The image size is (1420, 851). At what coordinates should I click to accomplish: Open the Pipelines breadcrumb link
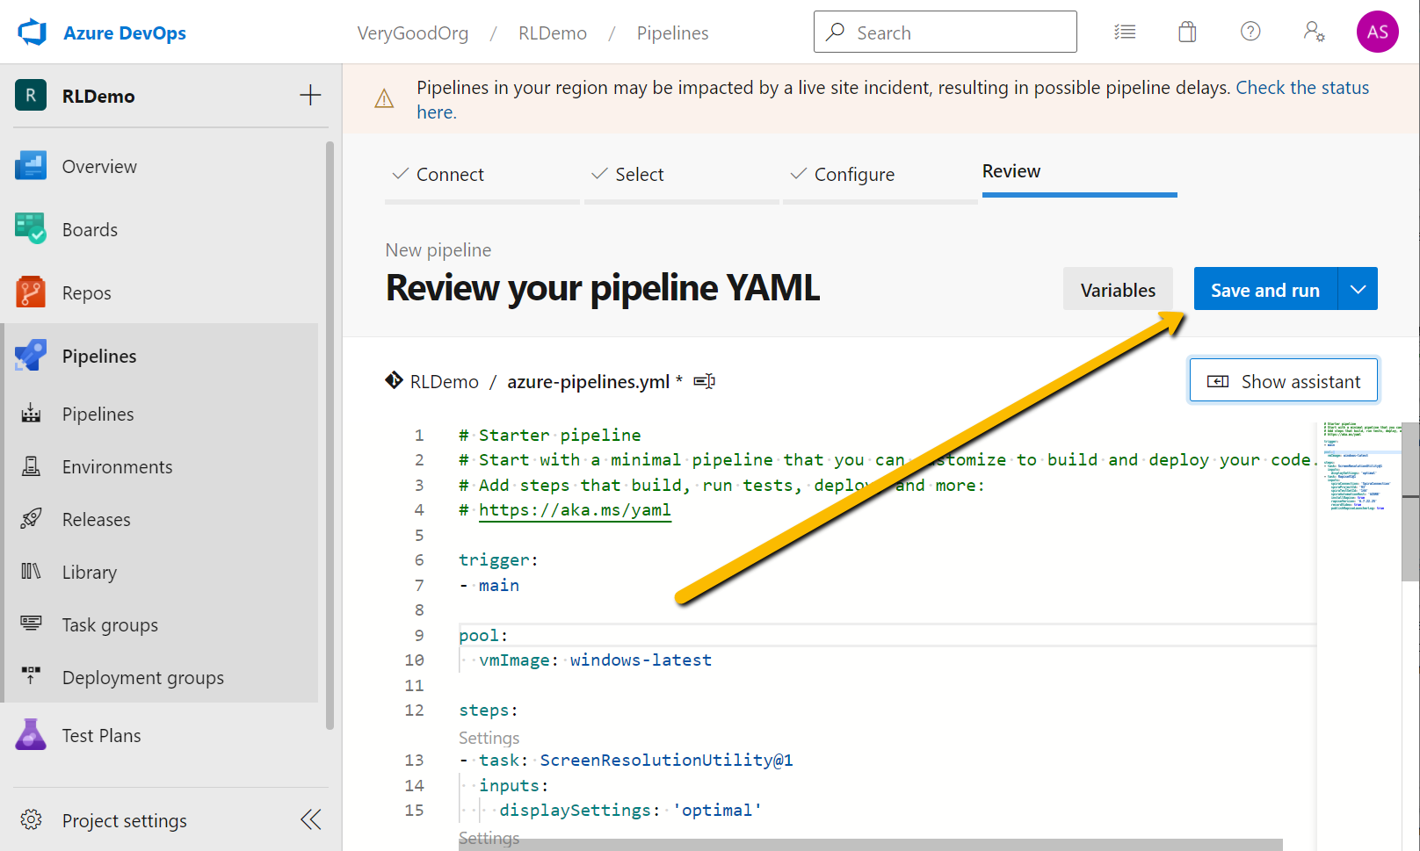672,32
